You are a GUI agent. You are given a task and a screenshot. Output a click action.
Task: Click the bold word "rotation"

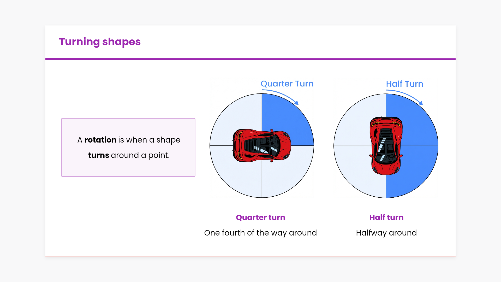coord(100,140)
